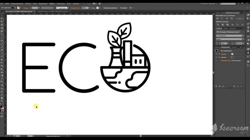
Task: Click the Merge pathfinder icon
Action: [x=227, y=24]
